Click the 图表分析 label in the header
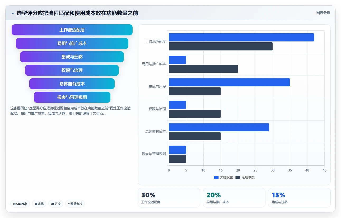341x218 pixels. click(x=323, y=13)
